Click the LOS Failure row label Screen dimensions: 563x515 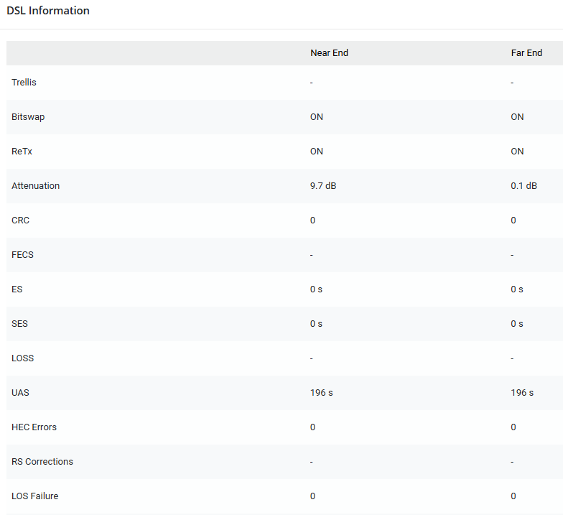35,496
